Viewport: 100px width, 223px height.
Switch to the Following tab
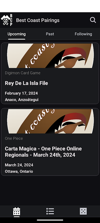click(x=83, y=34)
